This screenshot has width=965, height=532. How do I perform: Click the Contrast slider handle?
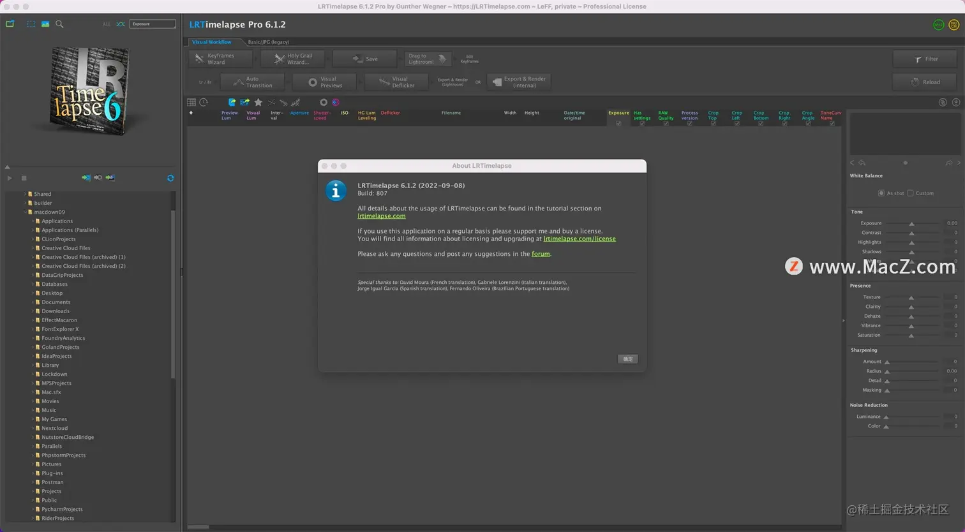pos(911,233)
